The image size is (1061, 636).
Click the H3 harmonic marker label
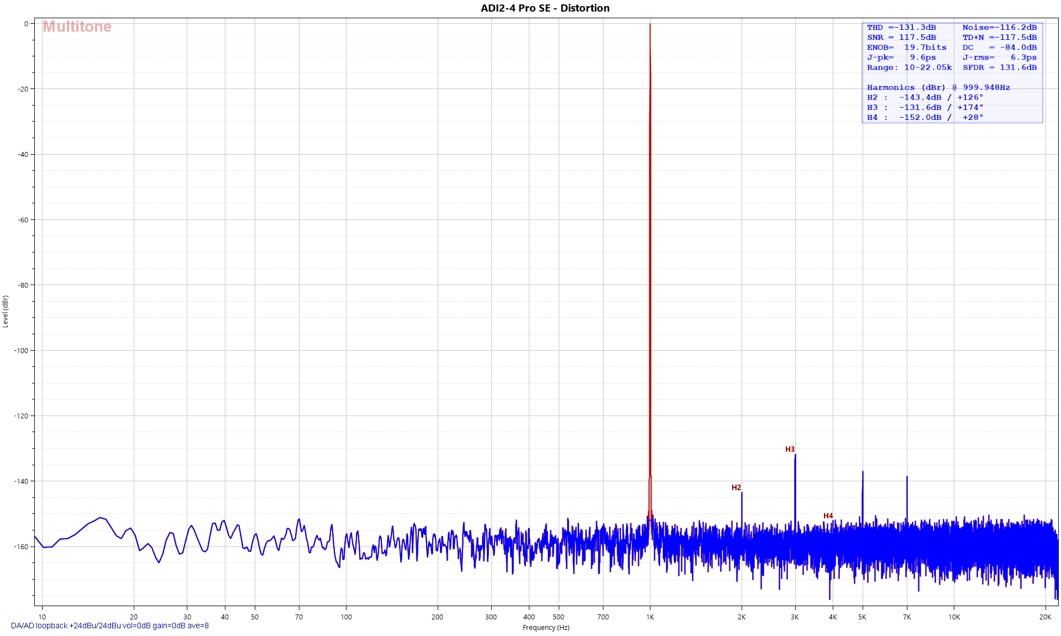coord(790,449)
